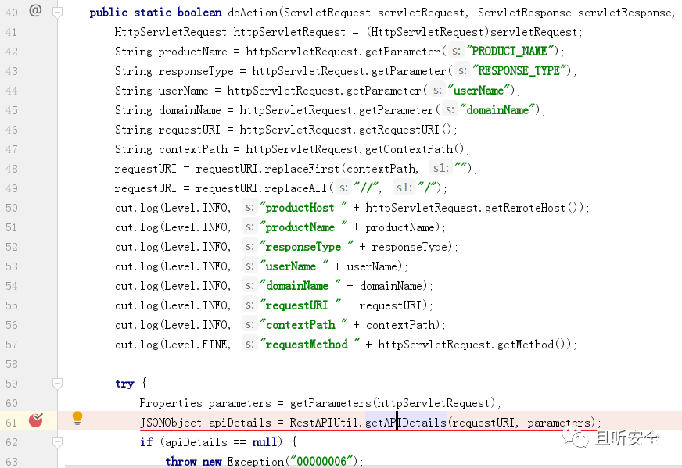Viewport: 682px width, 468px height.
Task: Click the yellow lightbulb intention icon
Action: tap(77, 418)
